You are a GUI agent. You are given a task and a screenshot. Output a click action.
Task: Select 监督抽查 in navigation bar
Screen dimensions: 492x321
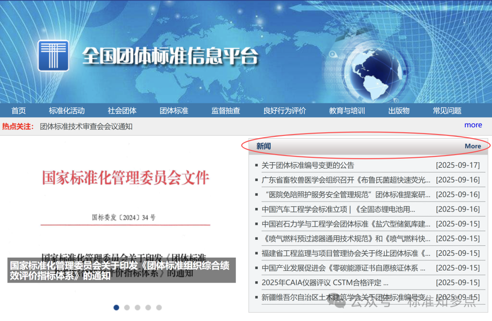click(225, 110)
